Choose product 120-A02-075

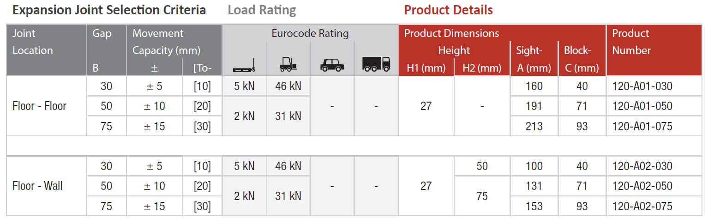click(x=642, y=206)
